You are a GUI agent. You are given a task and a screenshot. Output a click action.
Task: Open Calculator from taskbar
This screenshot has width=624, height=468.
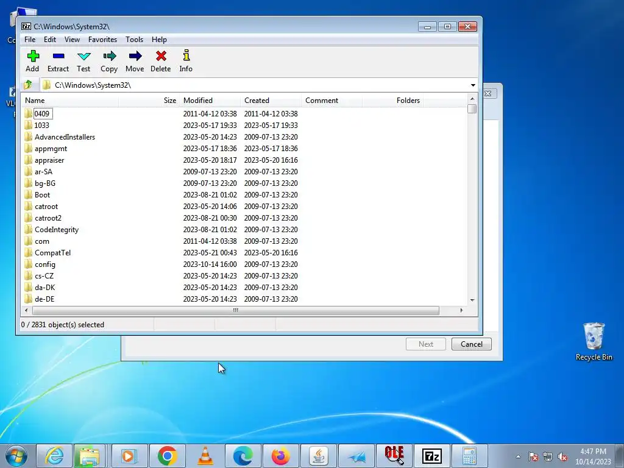[x=470, y=456]
